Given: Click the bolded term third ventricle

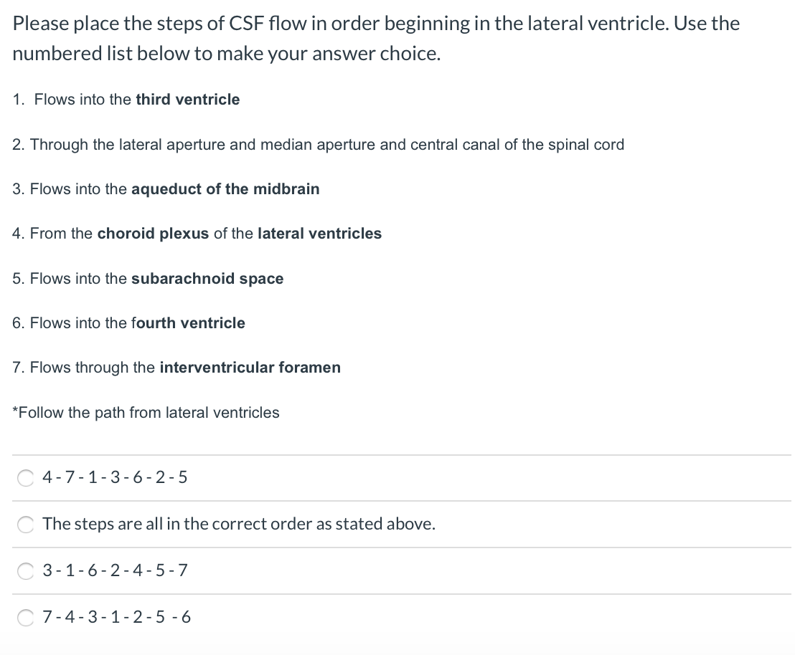Looking at the screenshot, I should click(x=187, y=99).
